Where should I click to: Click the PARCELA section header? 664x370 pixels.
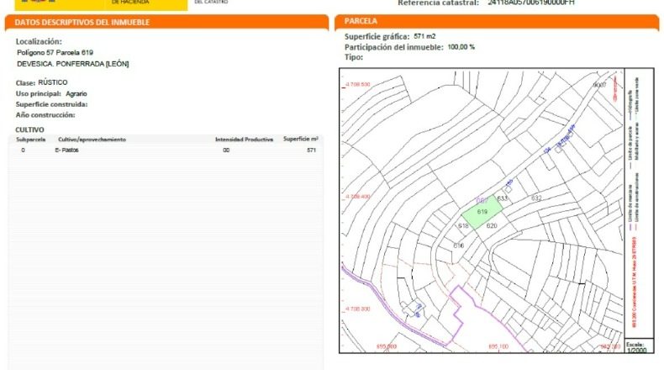coord(361,21)
